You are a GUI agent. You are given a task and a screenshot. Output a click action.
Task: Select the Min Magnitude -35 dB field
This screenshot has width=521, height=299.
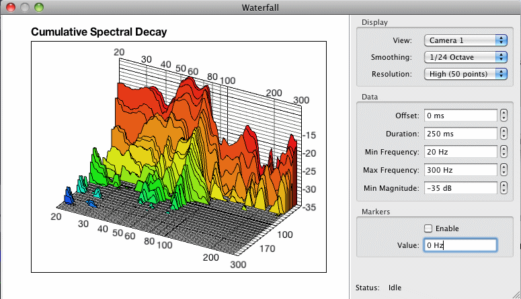460,187
